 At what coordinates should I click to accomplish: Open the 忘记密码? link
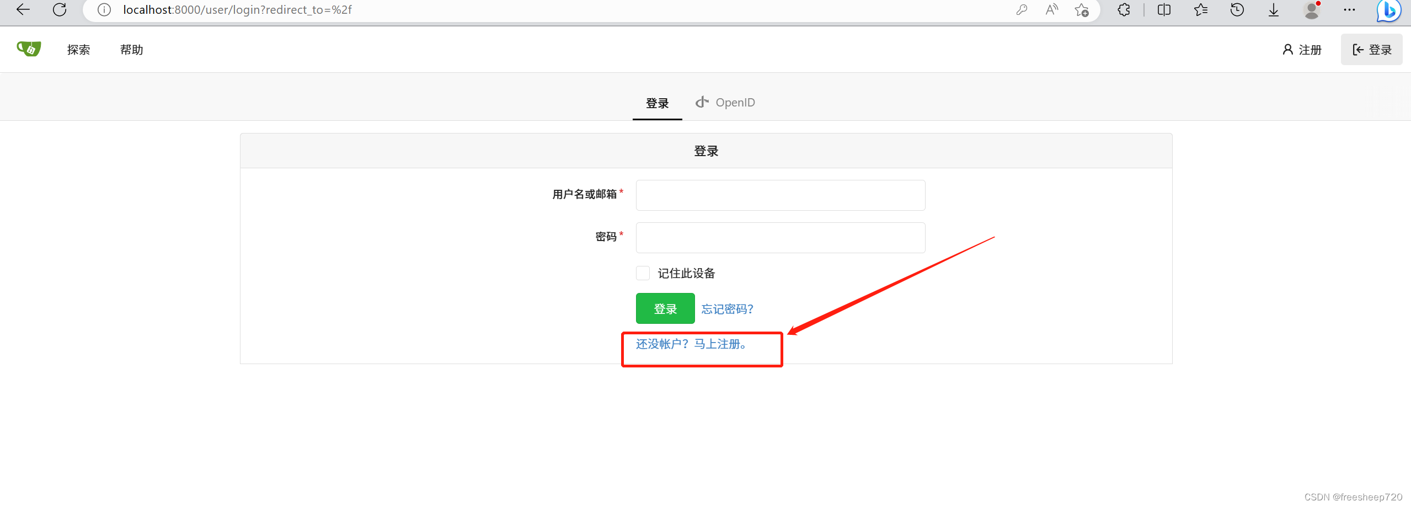tap(727, 309)
